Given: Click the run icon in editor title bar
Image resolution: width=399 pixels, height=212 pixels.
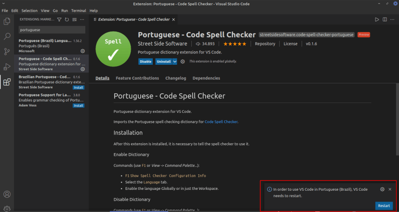Looking at the screenshot, I should (377, 19).
